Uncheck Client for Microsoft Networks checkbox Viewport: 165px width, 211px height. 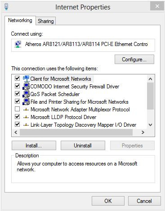point(18,78)
